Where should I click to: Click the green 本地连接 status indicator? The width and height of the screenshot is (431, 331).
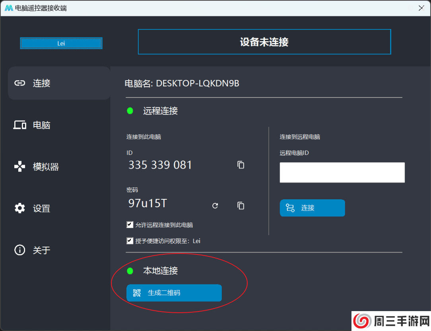click(x=130, y=271)
